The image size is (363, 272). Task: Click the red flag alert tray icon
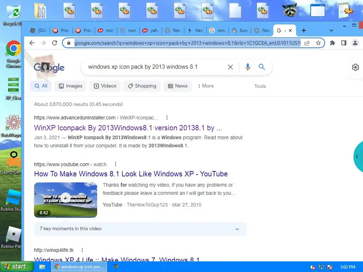click(x=330, y=267)
